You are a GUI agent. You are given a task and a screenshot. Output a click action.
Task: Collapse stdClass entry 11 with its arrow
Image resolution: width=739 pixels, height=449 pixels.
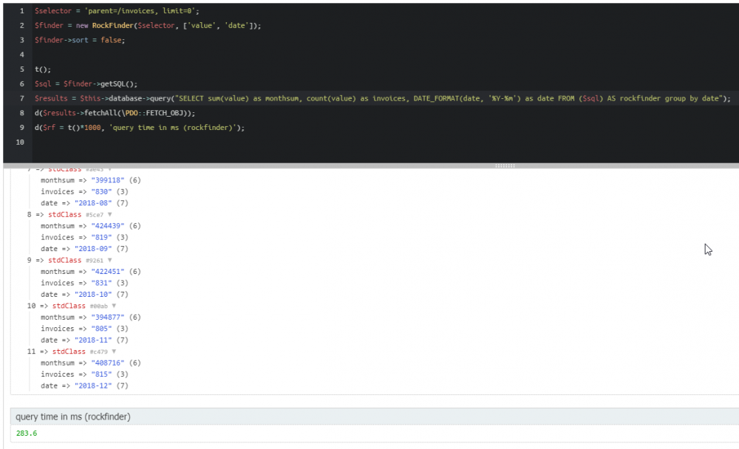(x=115, y=352)
